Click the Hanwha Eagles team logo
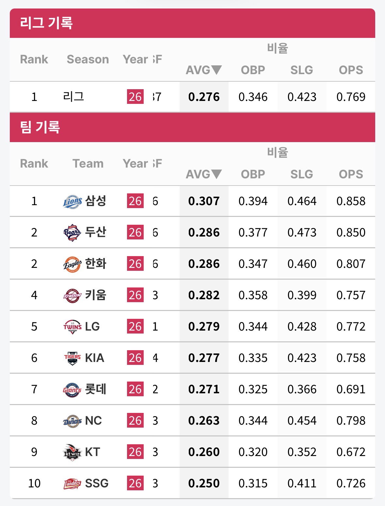The height and width of the screenshot is (506, 385). [72, 264]
